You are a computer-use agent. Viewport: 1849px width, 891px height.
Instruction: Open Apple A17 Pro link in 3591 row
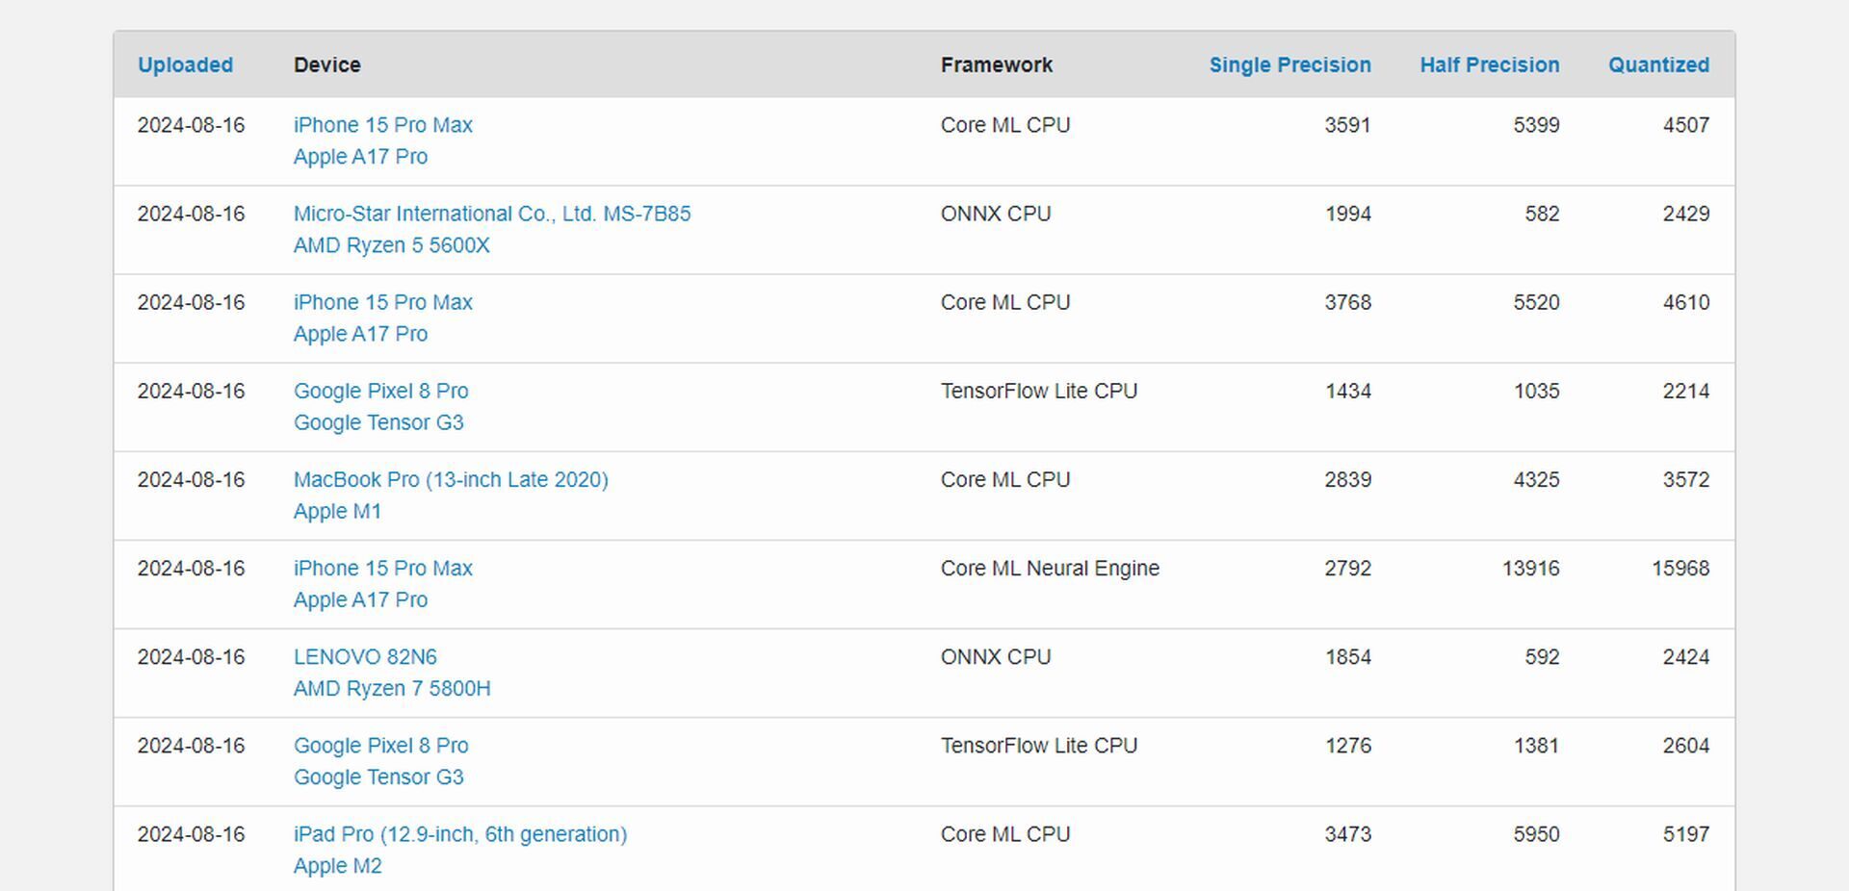click(x=360, y=157)
